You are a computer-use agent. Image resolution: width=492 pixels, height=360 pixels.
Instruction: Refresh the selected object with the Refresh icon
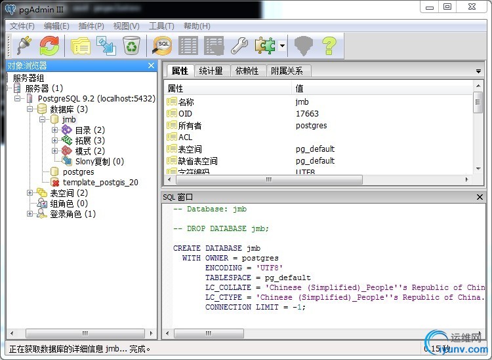pos(49,45)
